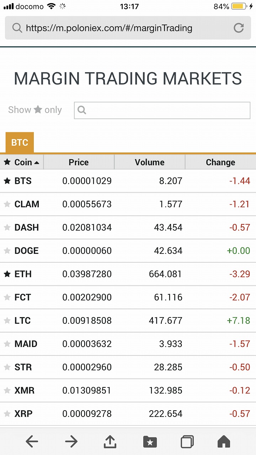This screenshot has width=256, height=455.
Task: Tap the browser reload icon
Action: (x=239, y=28)
